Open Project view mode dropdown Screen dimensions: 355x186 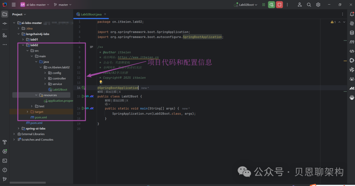(19, 14)
